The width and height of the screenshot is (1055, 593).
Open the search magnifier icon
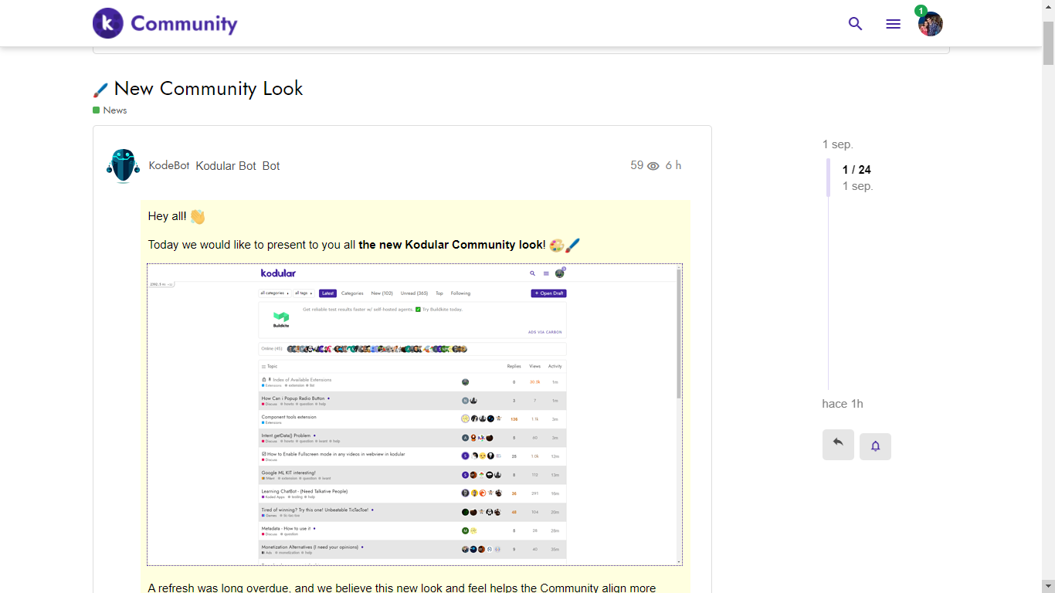(x=855, y=24)
